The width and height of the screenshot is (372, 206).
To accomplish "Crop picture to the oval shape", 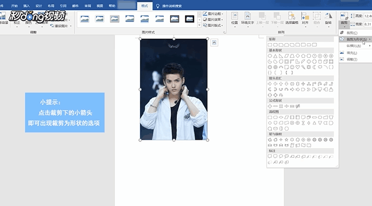I will click(x=270, y=56).
